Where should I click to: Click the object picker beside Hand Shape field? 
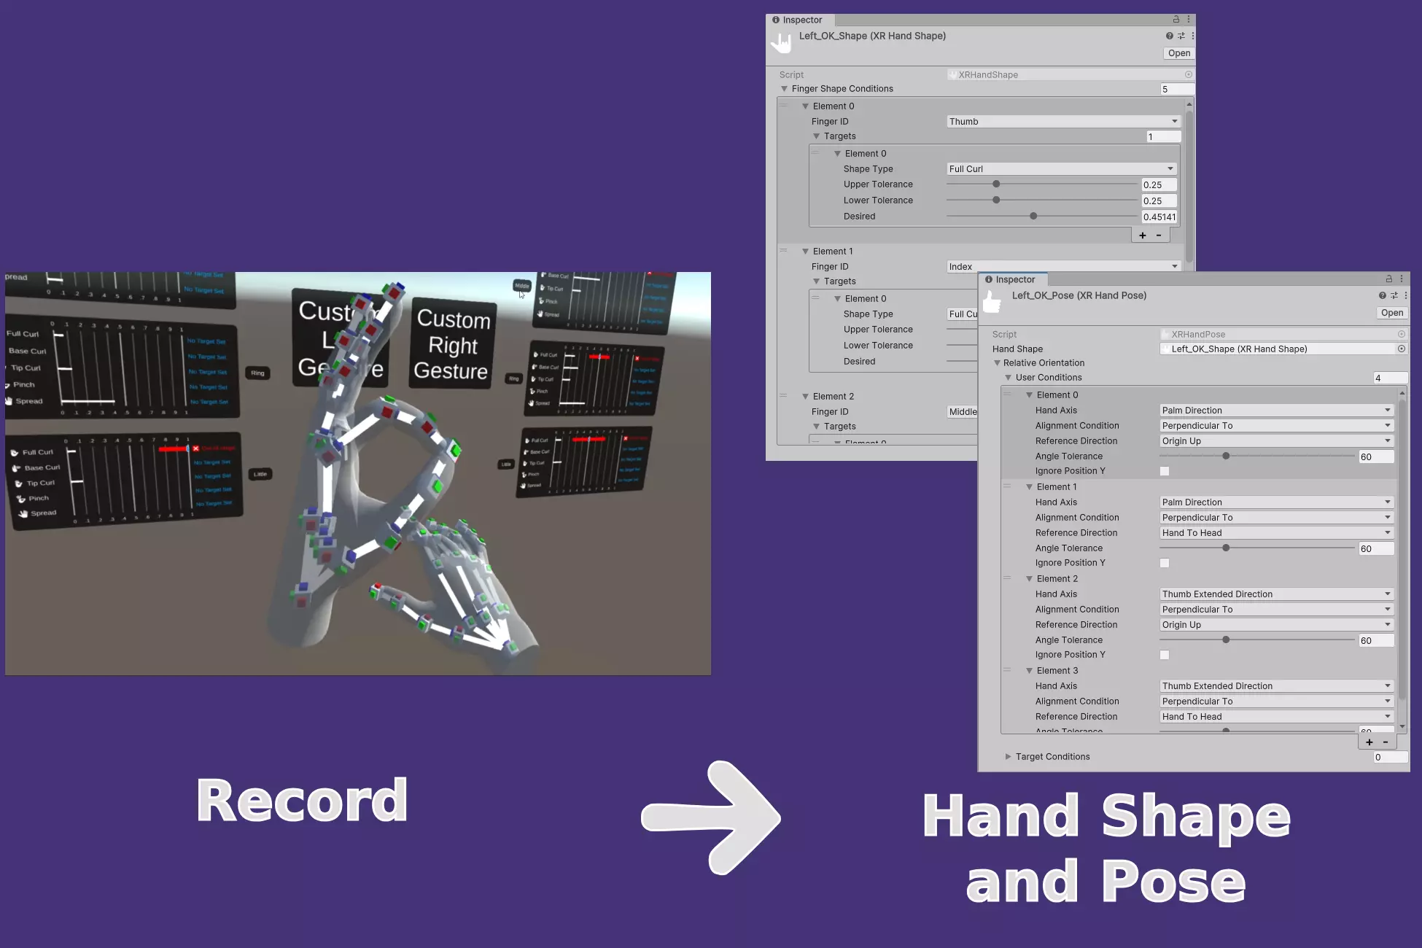pos(1401,349)
